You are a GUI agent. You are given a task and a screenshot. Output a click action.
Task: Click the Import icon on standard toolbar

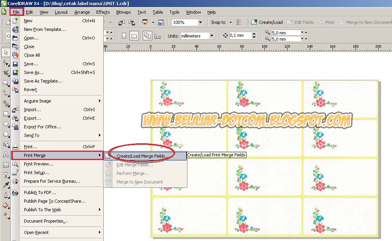coord(122,23)
